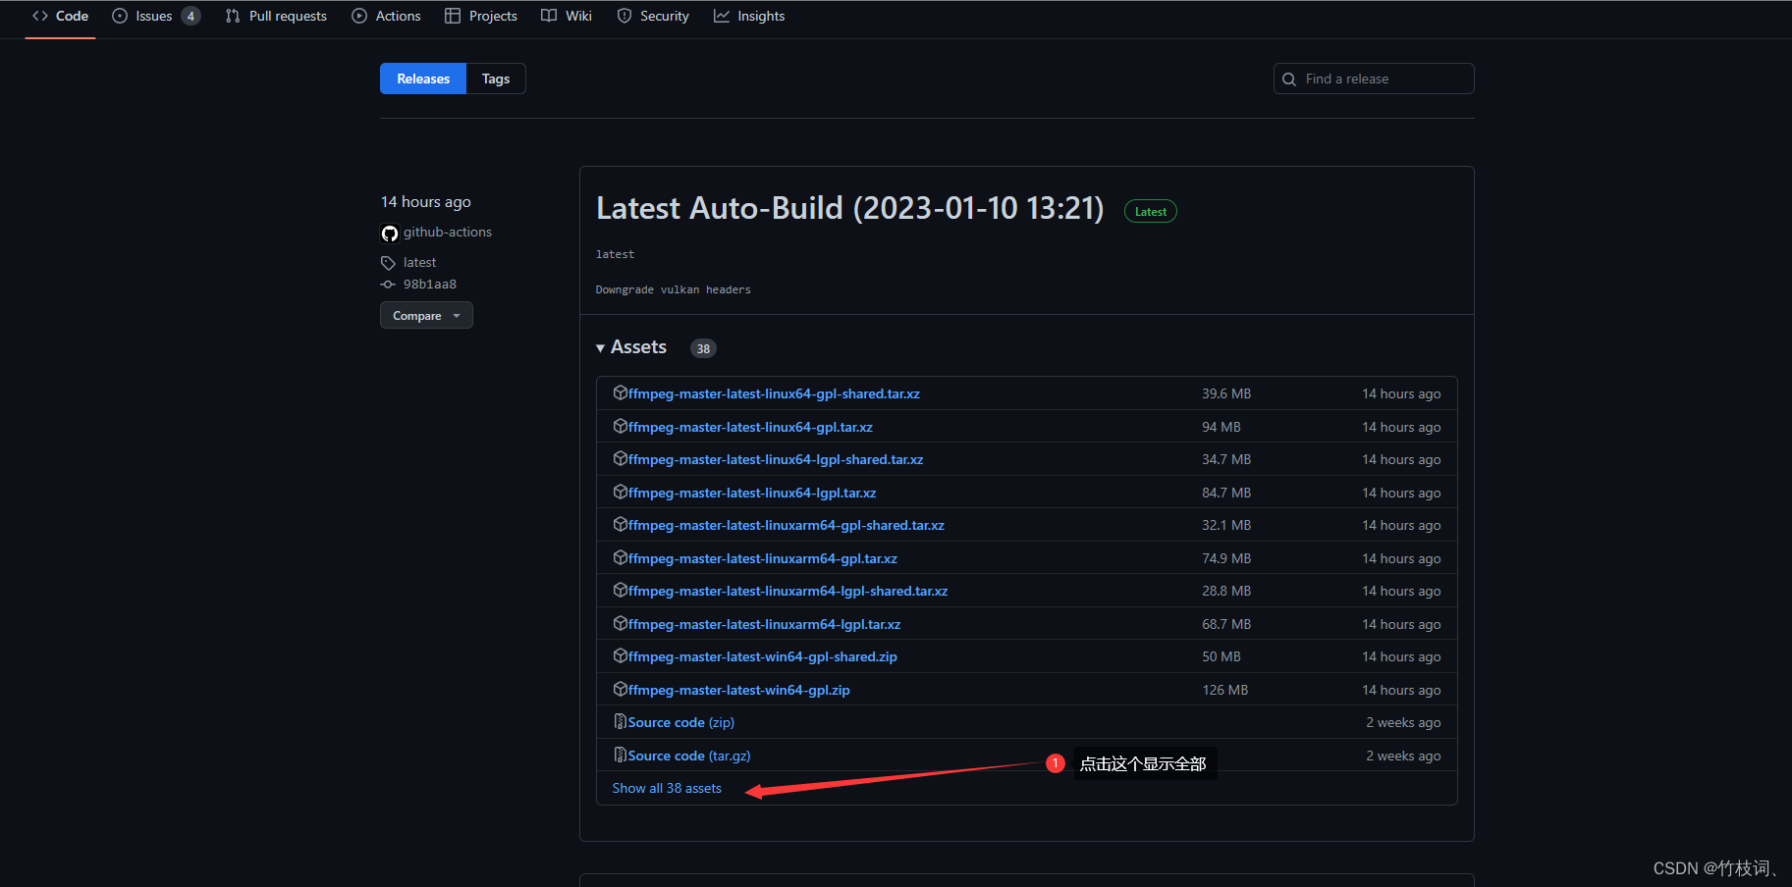This screenshot has height=887, width=1792.
Task: Click package icon of linux64-gpl.tar.xz
Action: click(x=621, y=426)
